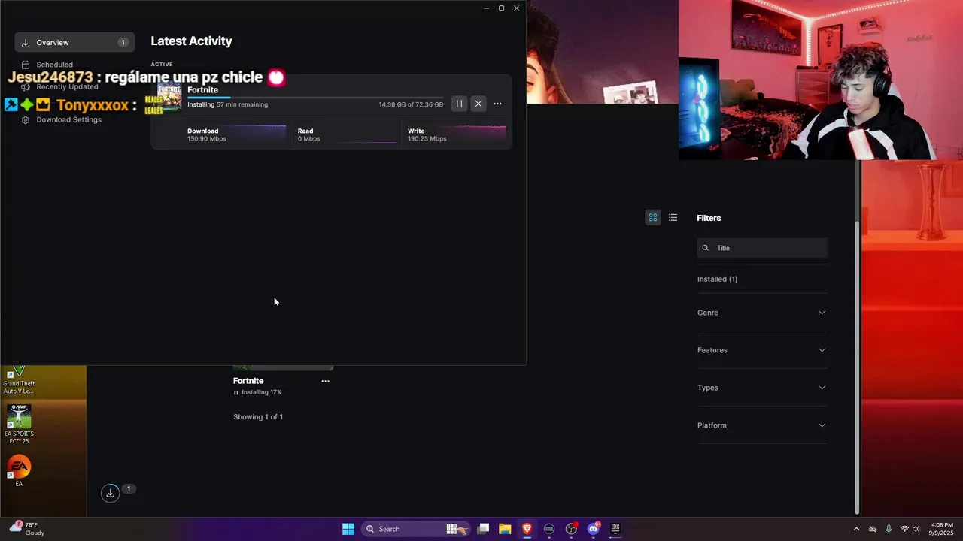Open File Explorer from the taskbar
The width and height of the screenshot is (963, 541).
coord(505,529)
